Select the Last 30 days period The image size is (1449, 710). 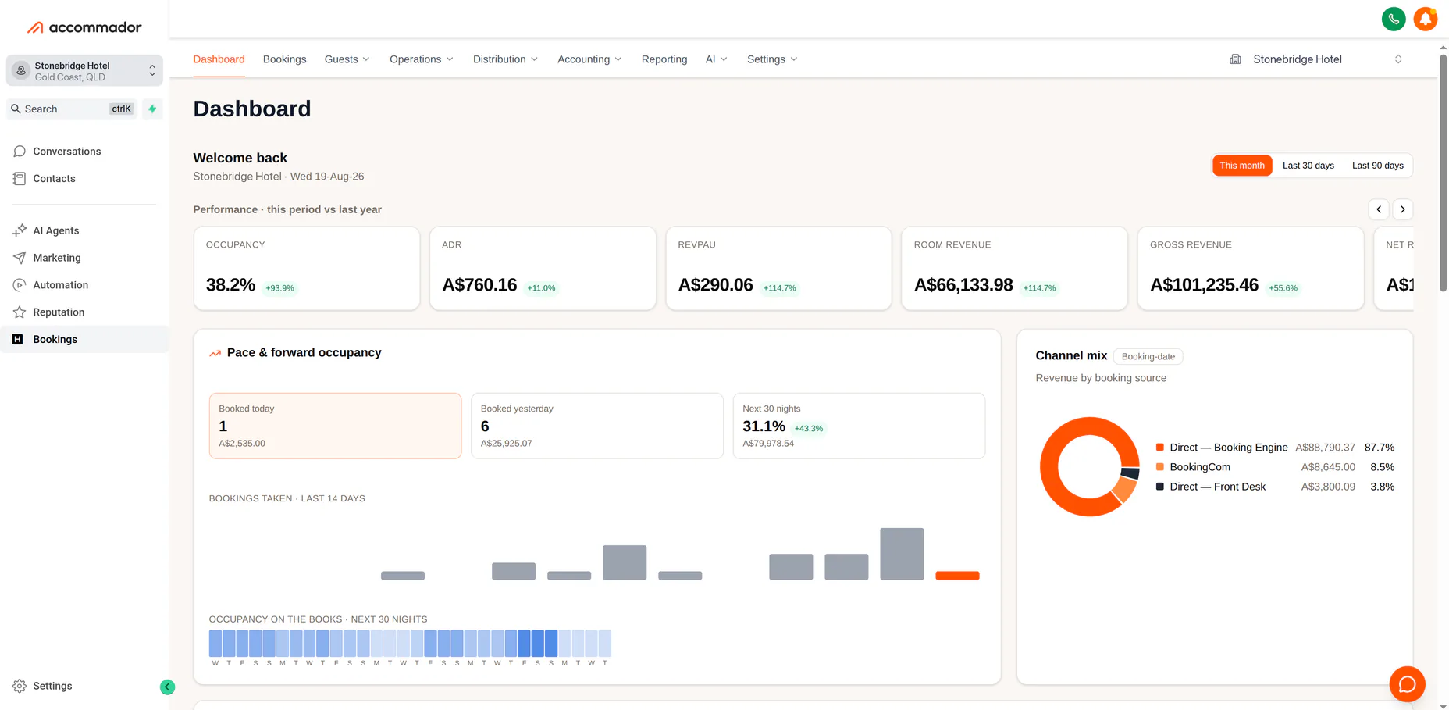(x=1308, y=166)
